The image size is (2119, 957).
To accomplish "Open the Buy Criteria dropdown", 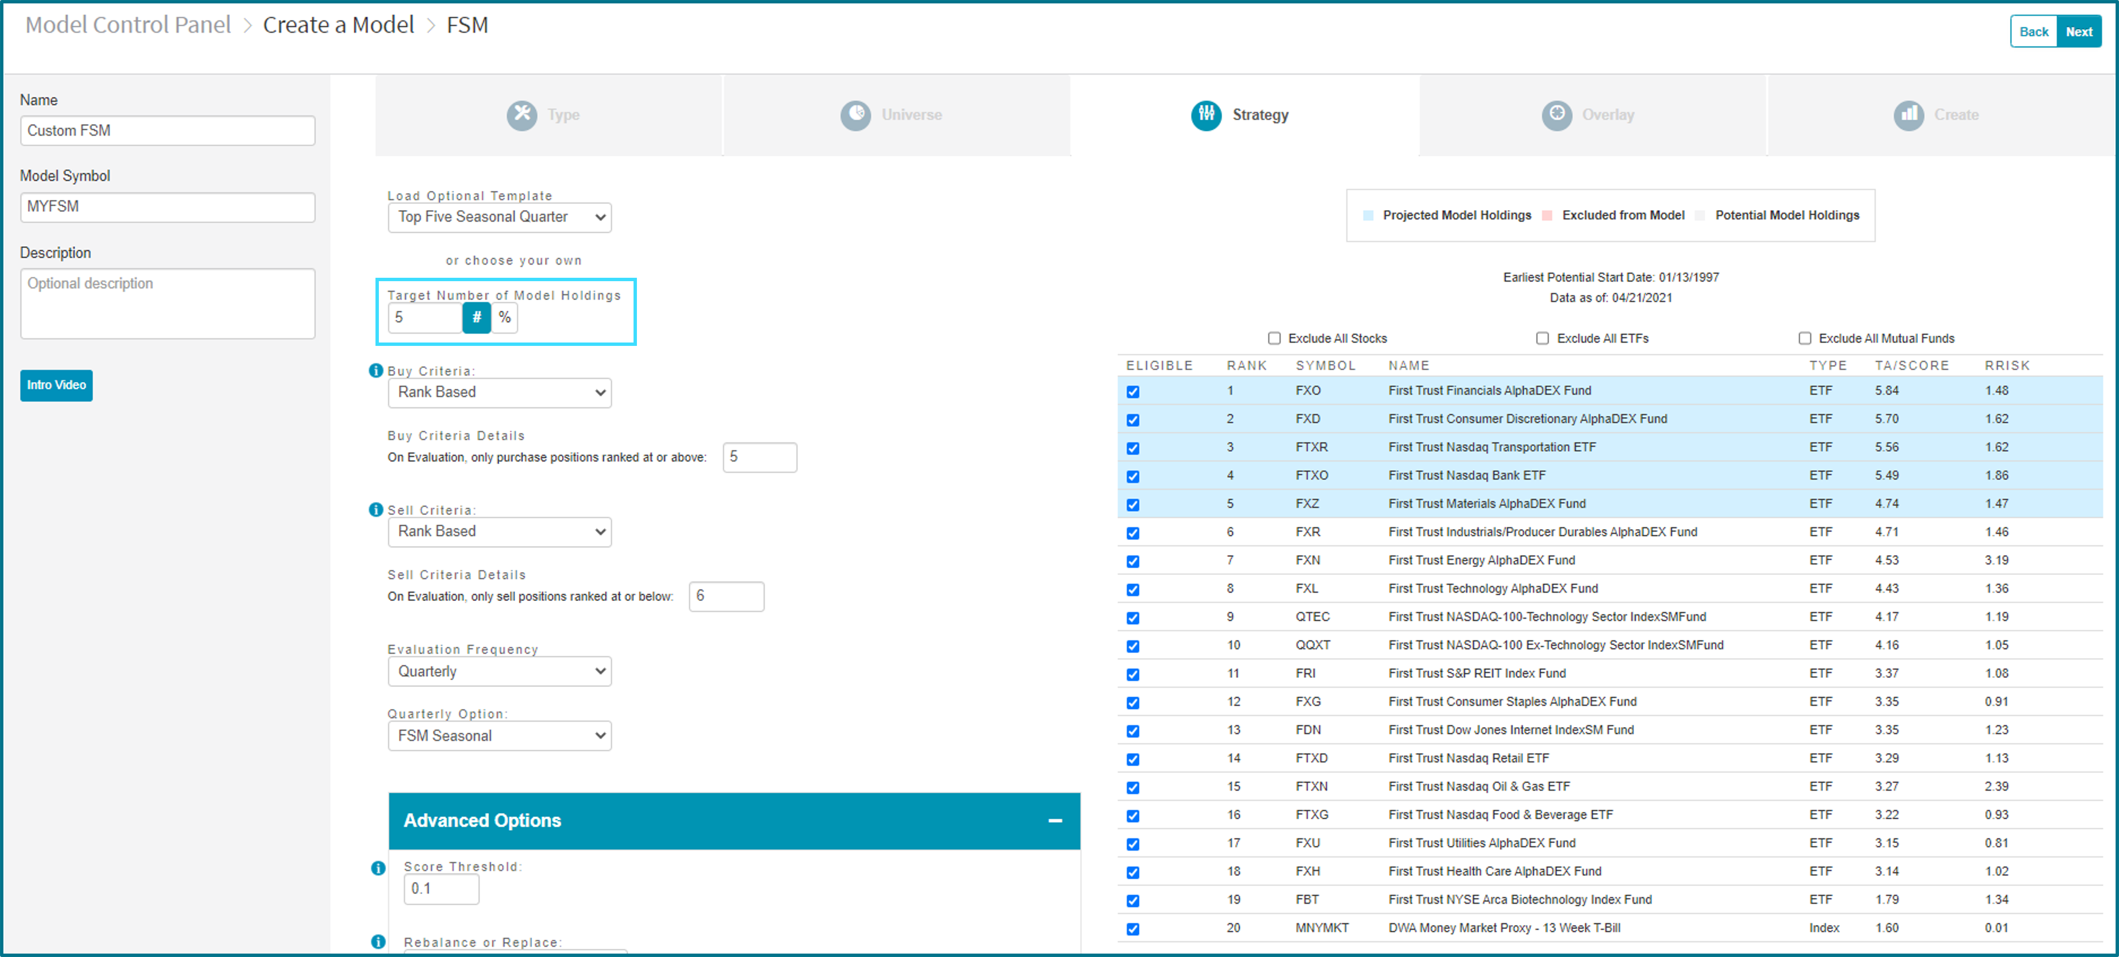I will click(499, 392).
